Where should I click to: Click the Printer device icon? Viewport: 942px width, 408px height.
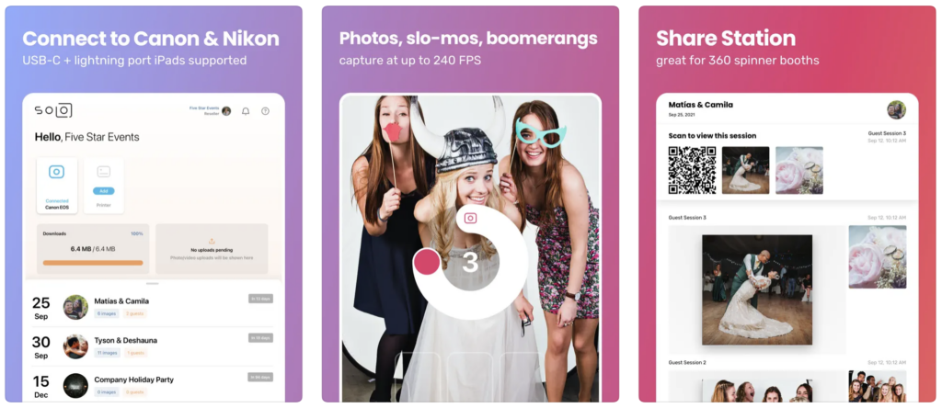click(x=104, y=172)
